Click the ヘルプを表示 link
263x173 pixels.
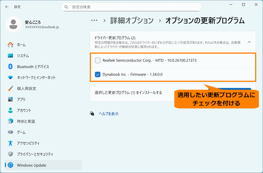pyautogui.click(x=109, y=114)
